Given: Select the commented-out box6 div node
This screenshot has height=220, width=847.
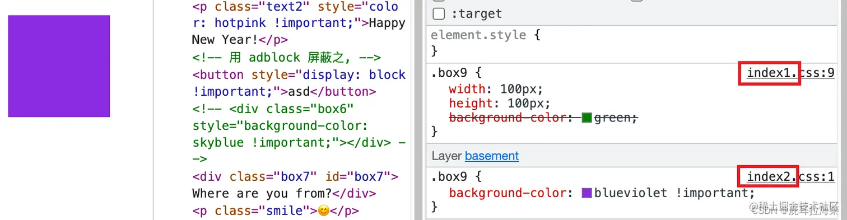Looking at the screenshot, I should coord(299,134).
